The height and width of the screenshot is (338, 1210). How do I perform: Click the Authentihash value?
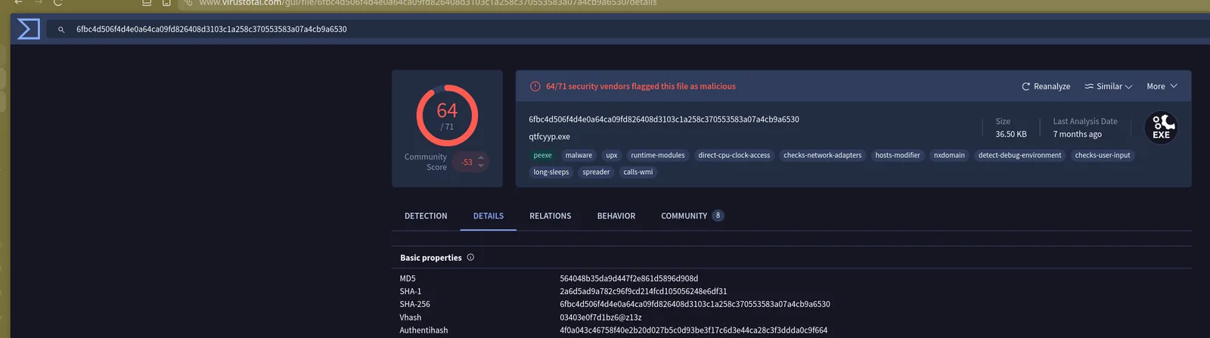(693, 330)
